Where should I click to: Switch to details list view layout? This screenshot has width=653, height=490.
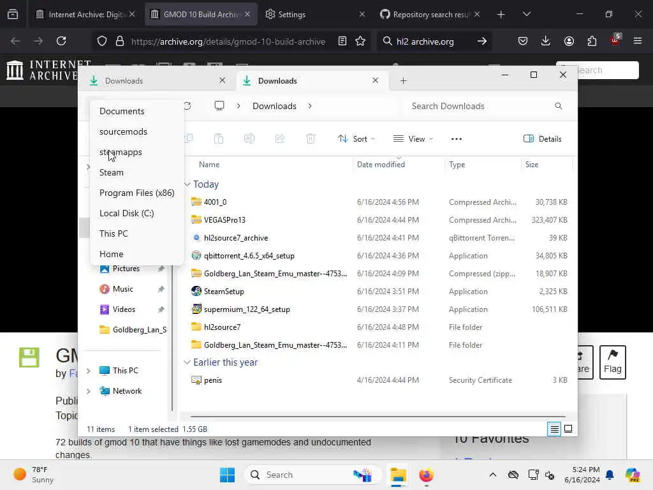click(x=554, y=429)
